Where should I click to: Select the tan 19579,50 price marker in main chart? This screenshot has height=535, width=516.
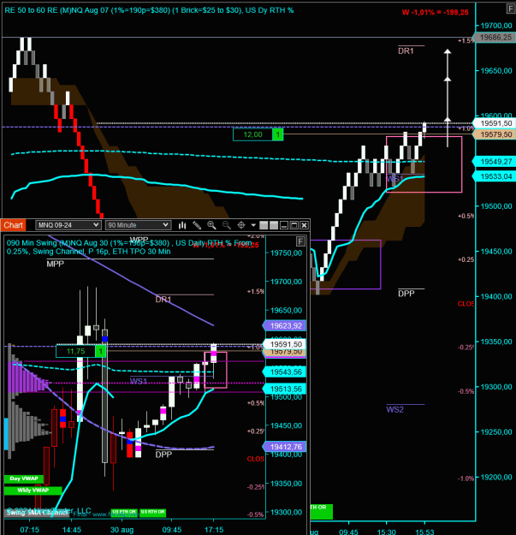pos(494,134)
